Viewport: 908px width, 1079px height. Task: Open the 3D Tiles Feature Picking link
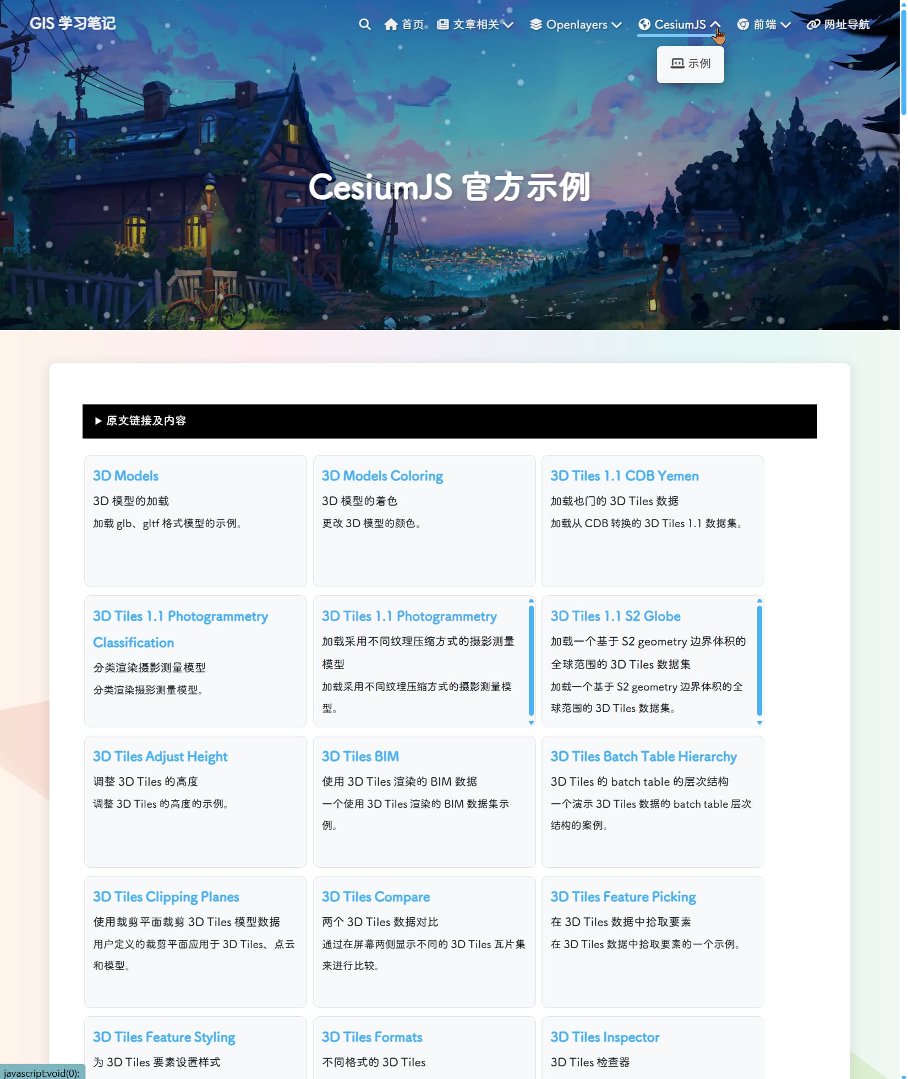(x=623, y=896)
